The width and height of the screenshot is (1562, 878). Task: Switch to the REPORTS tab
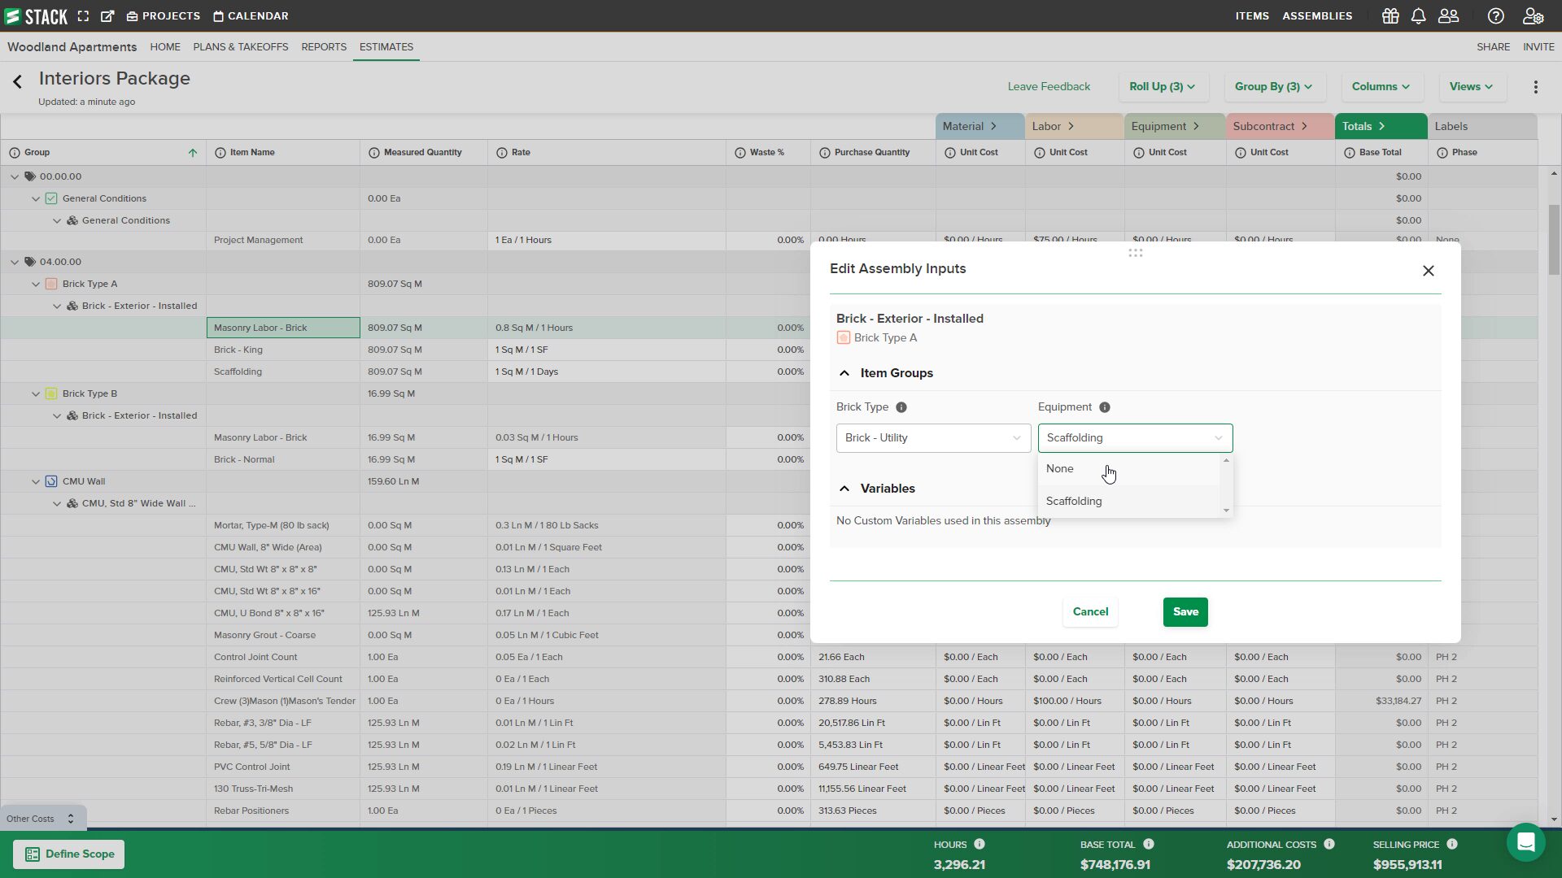click(x=324, y=46)
